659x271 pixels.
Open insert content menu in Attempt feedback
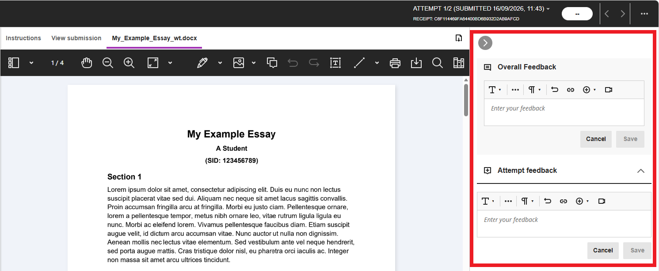tap(582, 201)
